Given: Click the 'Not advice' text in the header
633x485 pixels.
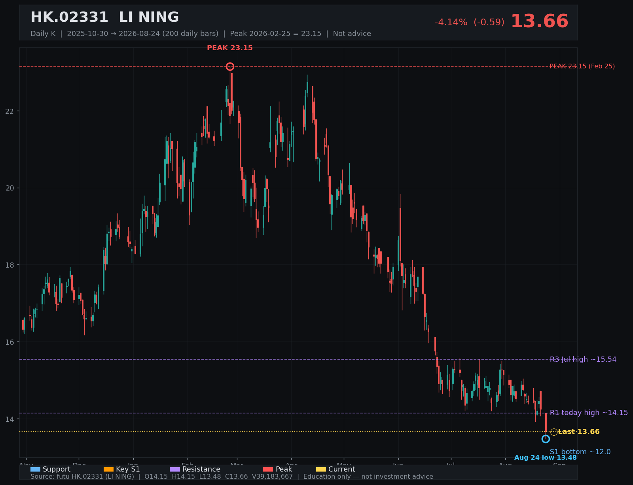Looking at the screenshot, I should pos(352,34).
